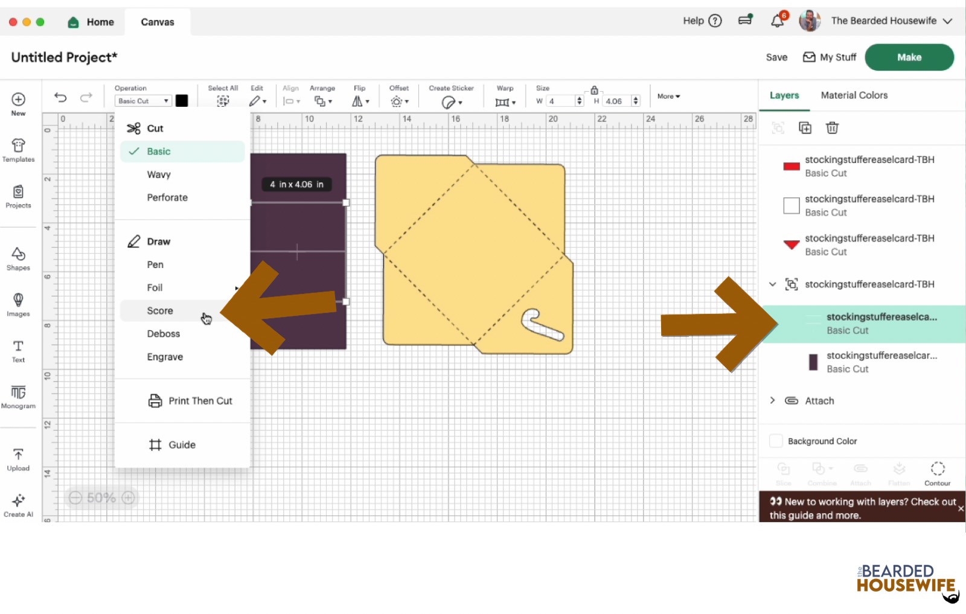The width and height of the screenshot is (966, 614).
Task: Click the Save button
Action: [776, 57]
